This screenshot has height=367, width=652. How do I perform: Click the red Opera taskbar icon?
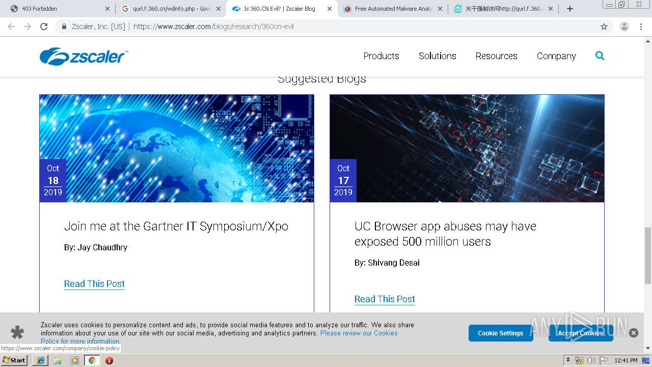click(109, 360)
